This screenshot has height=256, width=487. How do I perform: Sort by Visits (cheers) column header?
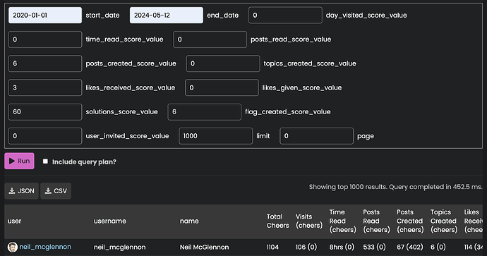pos(309,221)
